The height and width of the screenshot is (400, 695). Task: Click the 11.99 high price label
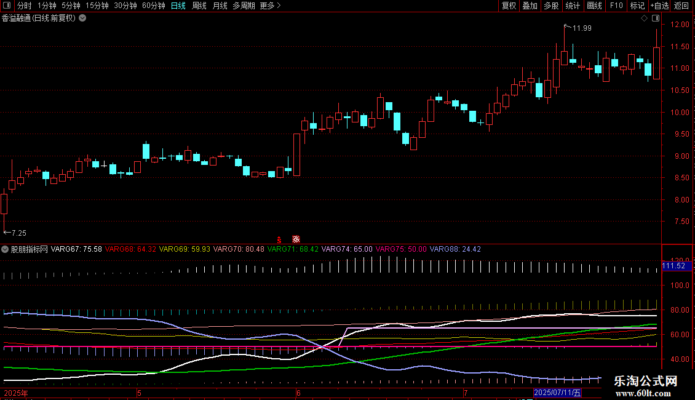(582, 28)
